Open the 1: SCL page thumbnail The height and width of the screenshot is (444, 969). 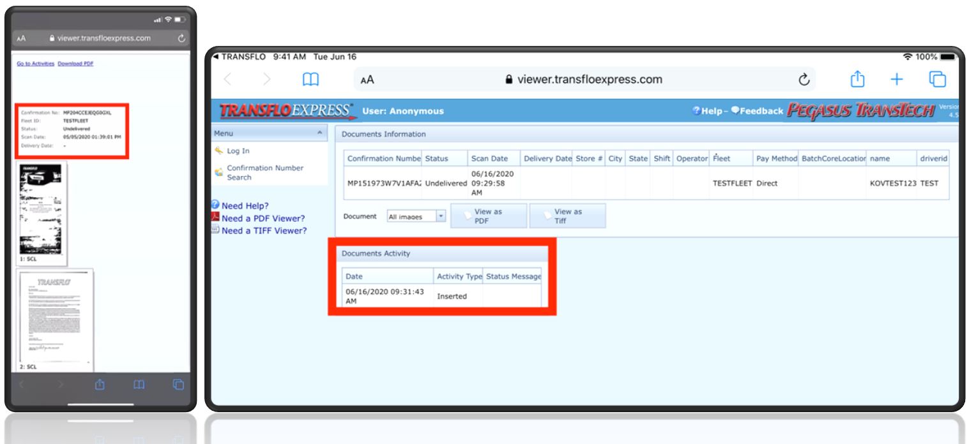pyautogui.click(x=40, y=212)
